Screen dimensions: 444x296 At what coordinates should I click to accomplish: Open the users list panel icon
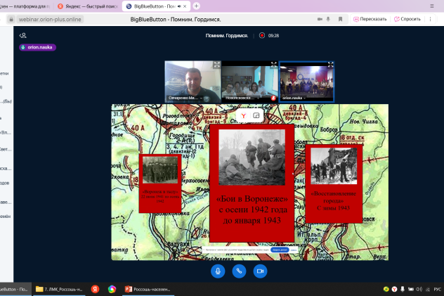[23, 34]
